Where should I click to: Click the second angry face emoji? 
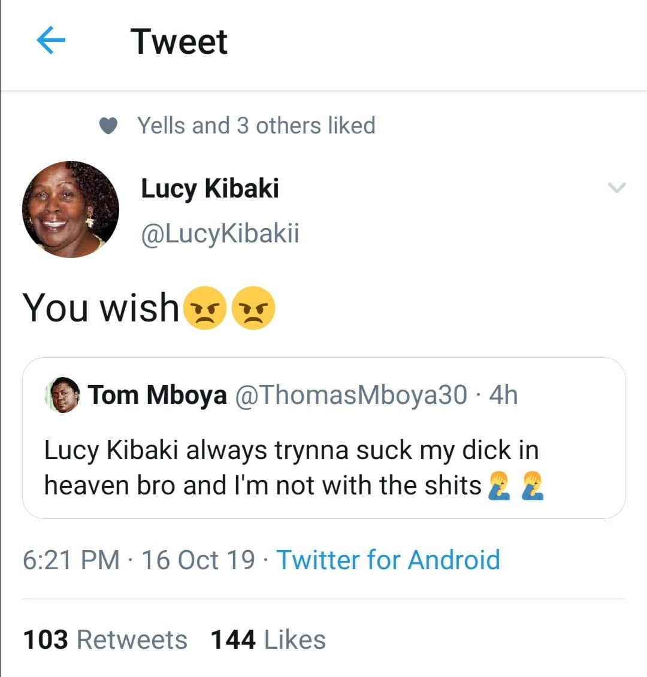click(253, 308)
